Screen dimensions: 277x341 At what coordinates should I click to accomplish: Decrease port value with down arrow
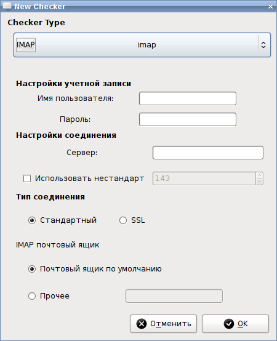point(259,182)
